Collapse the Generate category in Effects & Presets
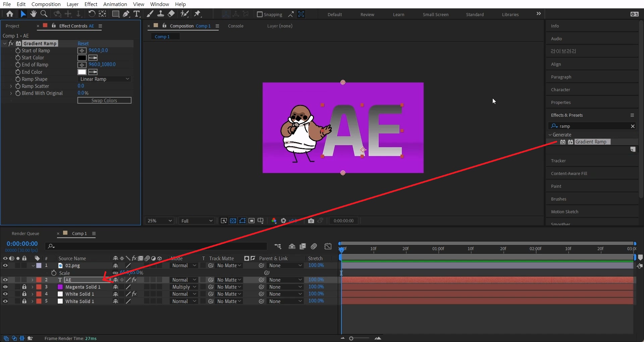This screenshot has height=342, width=644. point(550,135)
